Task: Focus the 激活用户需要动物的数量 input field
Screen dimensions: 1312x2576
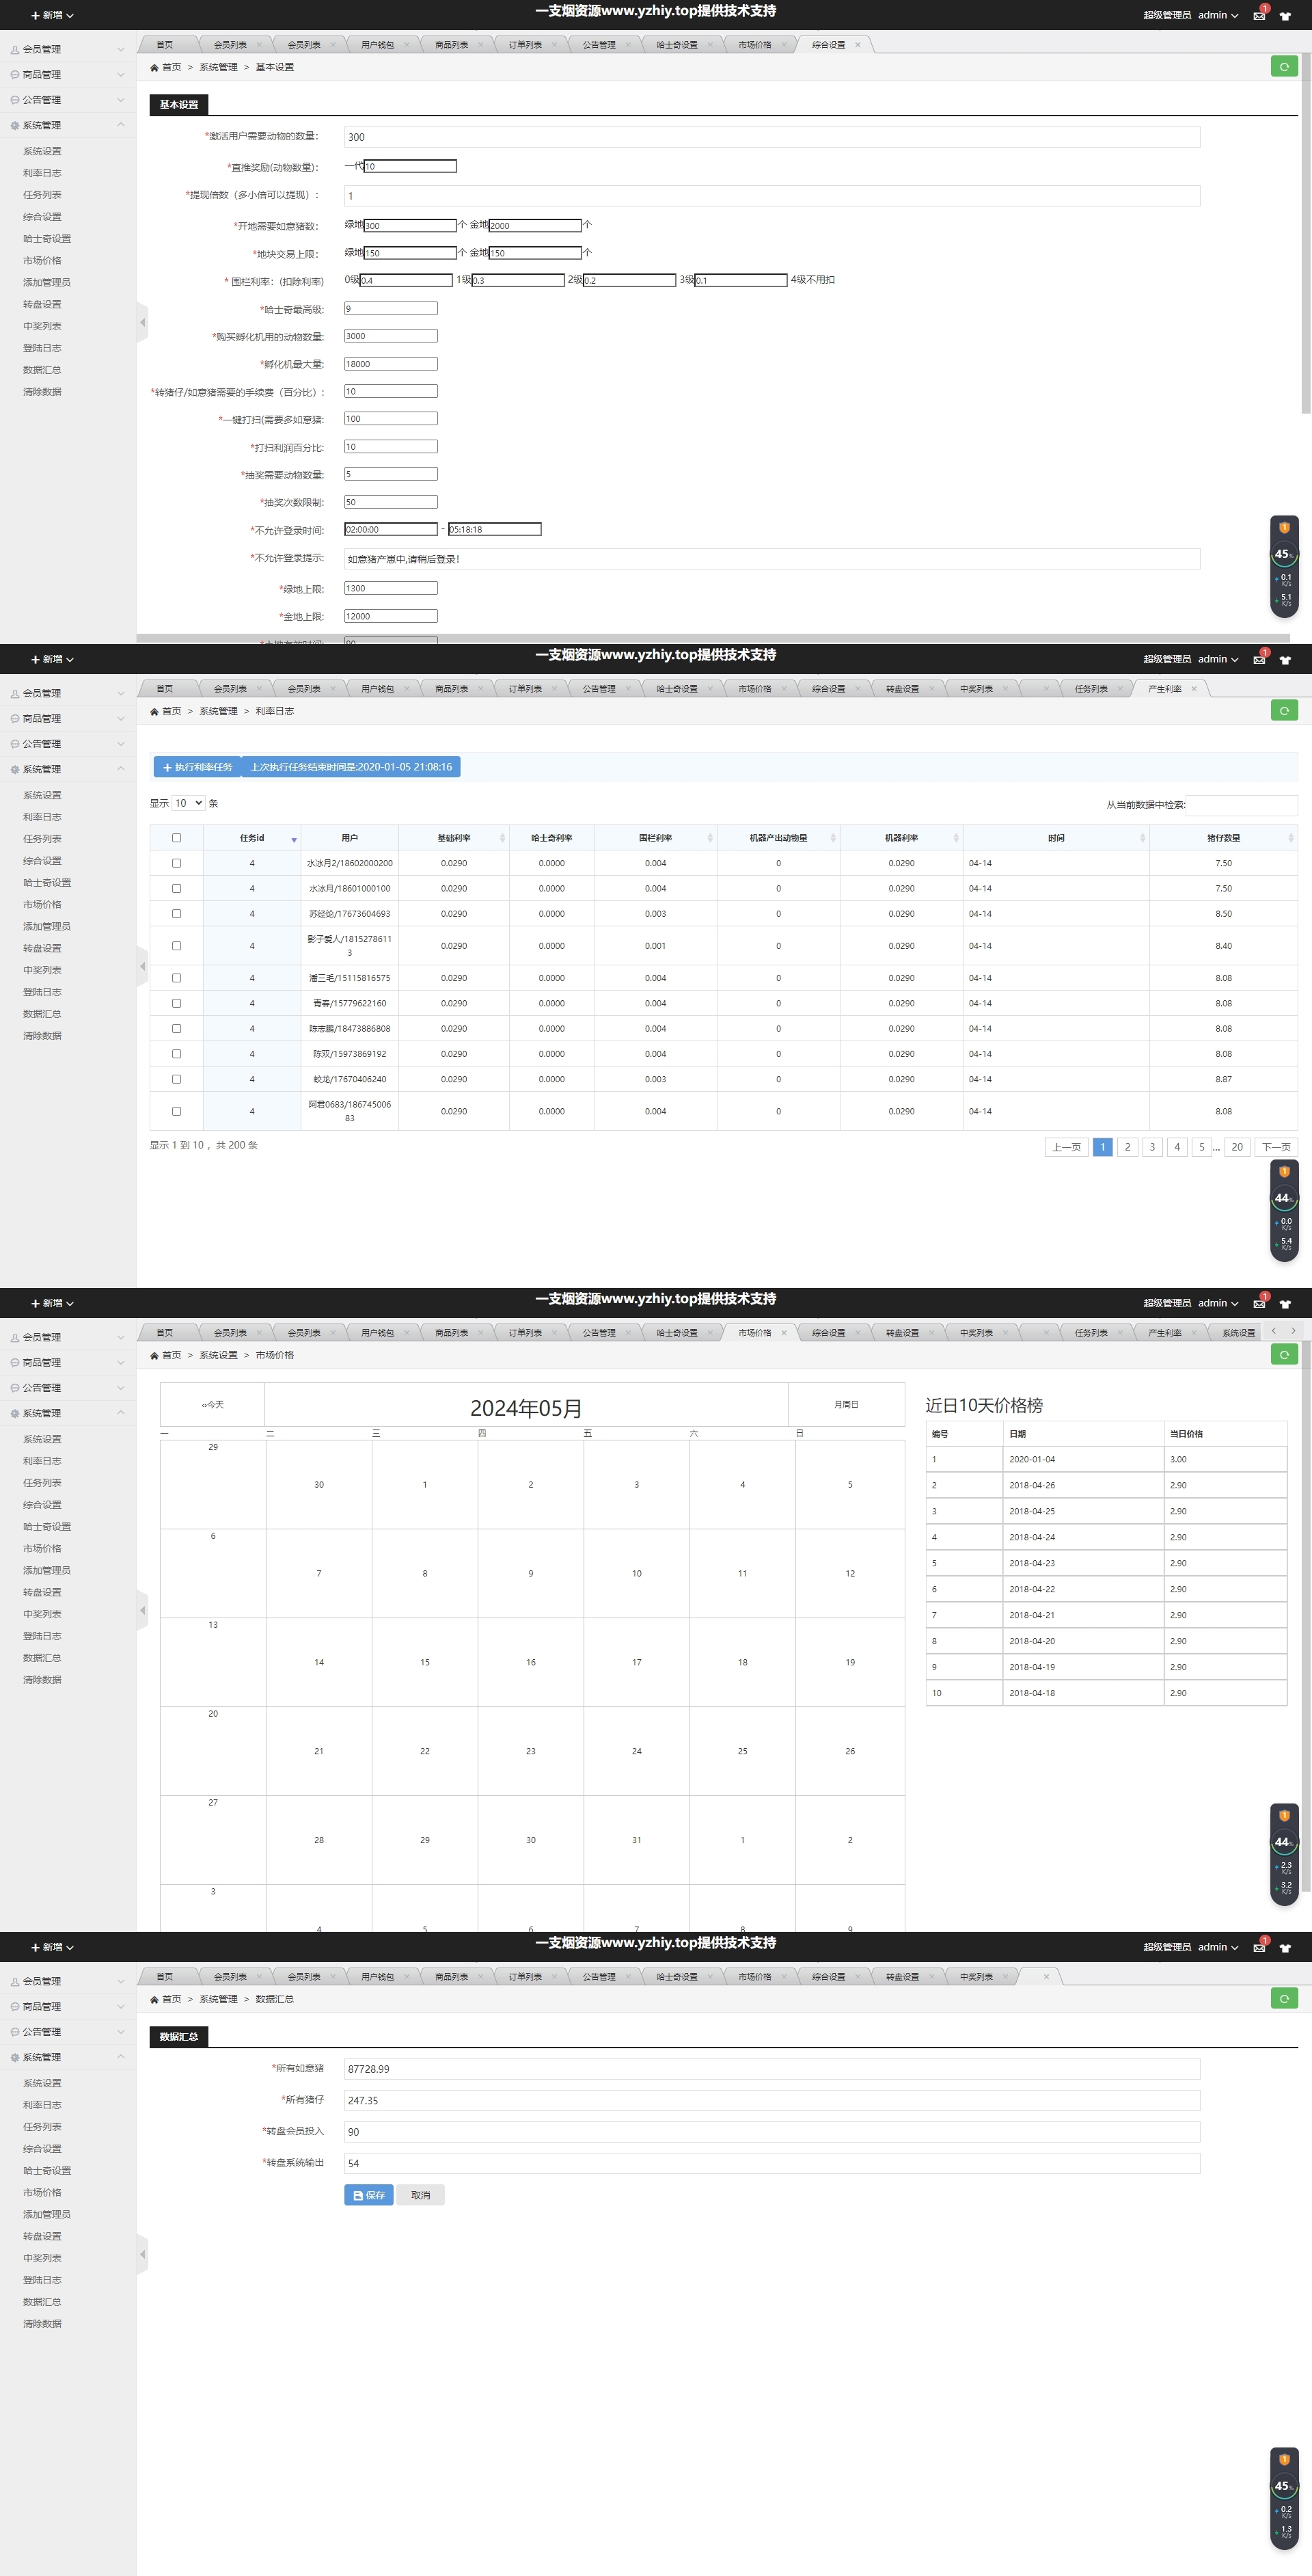Action: (x=771, y=137)
